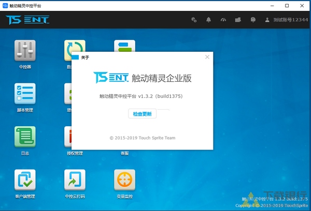Maximize the 触动精灵中控平台 window
The image size is (311, 211).
pyautogui.click(x=287, y=6)
